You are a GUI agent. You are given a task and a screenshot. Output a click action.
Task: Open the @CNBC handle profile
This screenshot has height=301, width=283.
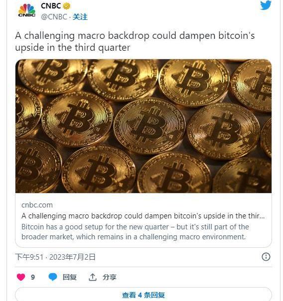point(54,17)
